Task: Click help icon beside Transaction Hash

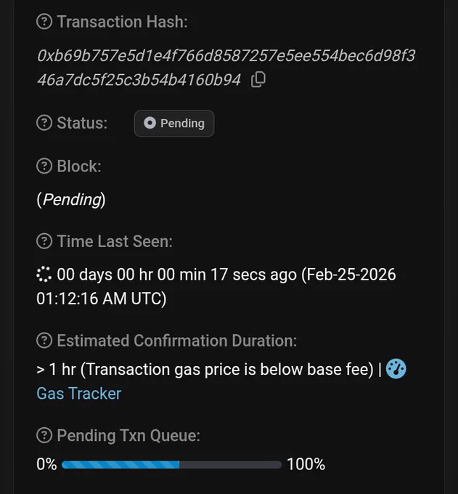Action: [44, 22]
